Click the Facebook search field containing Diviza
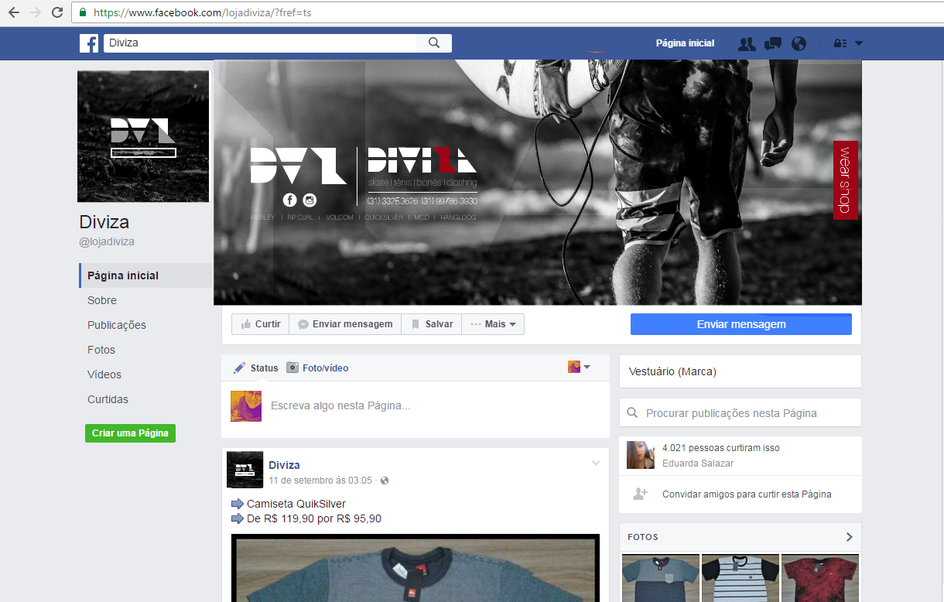This screenshot has height=602, width=944. click(259, 43)
